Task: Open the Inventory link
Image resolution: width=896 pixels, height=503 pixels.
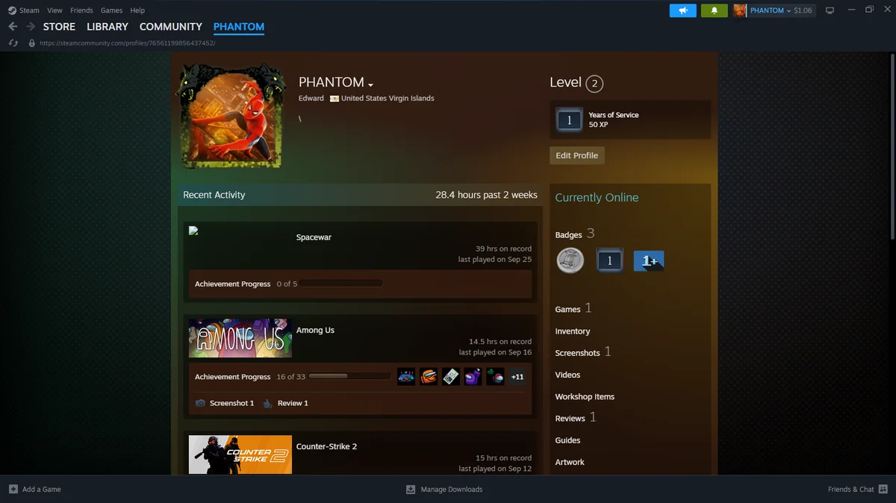Action: 573,331
